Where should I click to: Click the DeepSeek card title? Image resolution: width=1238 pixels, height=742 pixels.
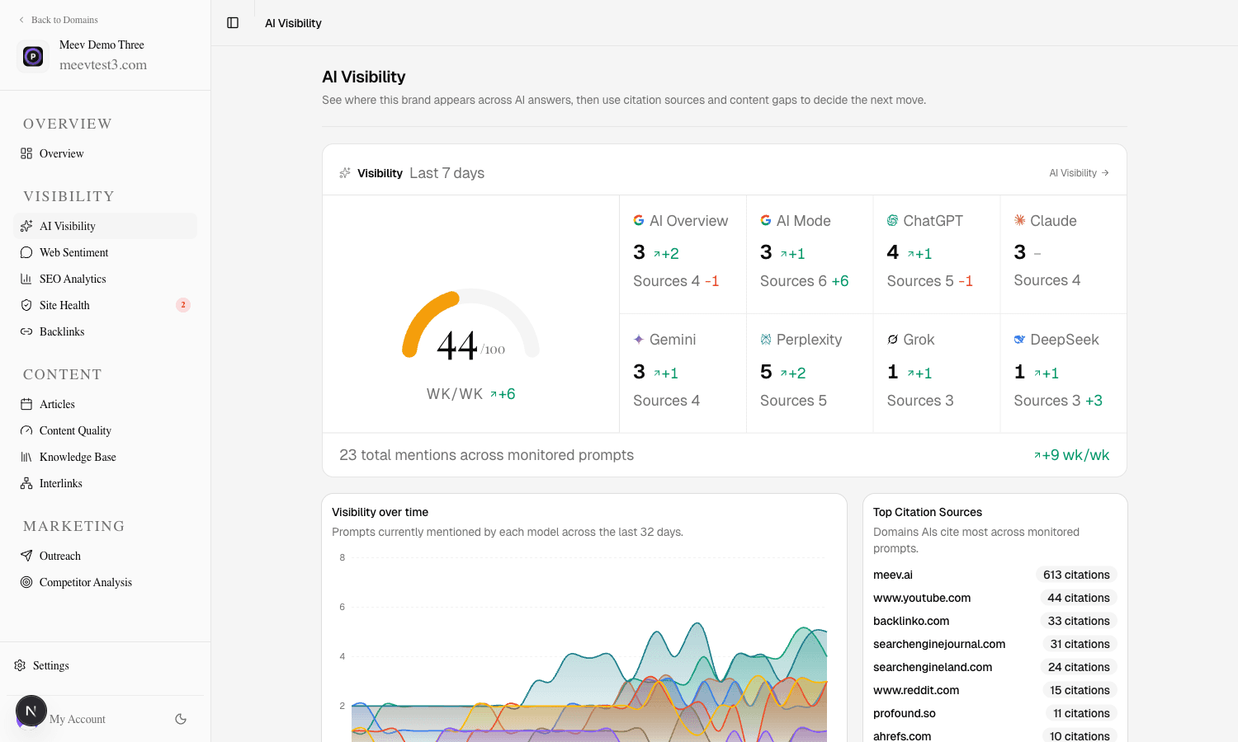pyautogui.click(x=1065, y=340)
